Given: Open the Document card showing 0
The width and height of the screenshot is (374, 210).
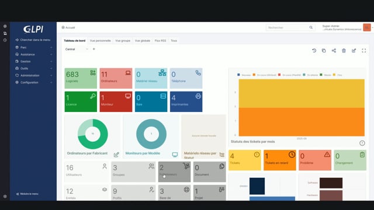Looking at the screenshot, I should 210,171.
